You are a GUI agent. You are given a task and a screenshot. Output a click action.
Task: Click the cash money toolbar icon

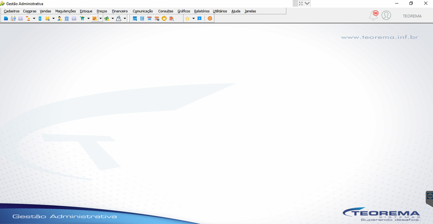[x=107, y=19]
